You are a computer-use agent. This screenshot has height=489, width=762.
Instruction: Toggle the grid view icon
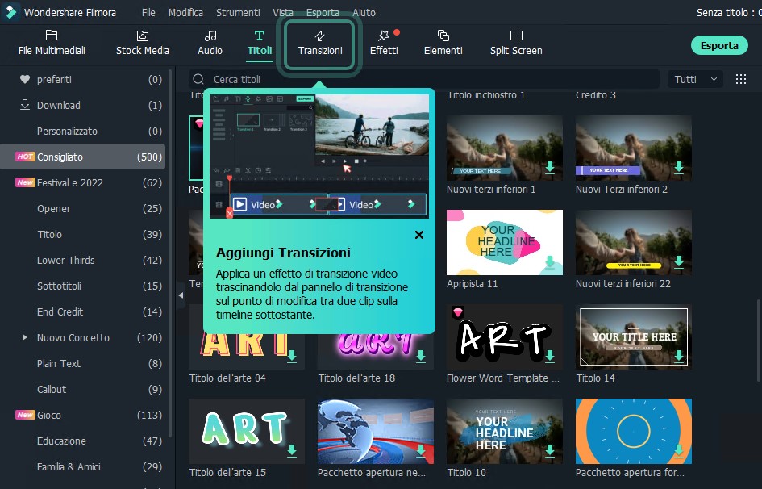[740, 79]
